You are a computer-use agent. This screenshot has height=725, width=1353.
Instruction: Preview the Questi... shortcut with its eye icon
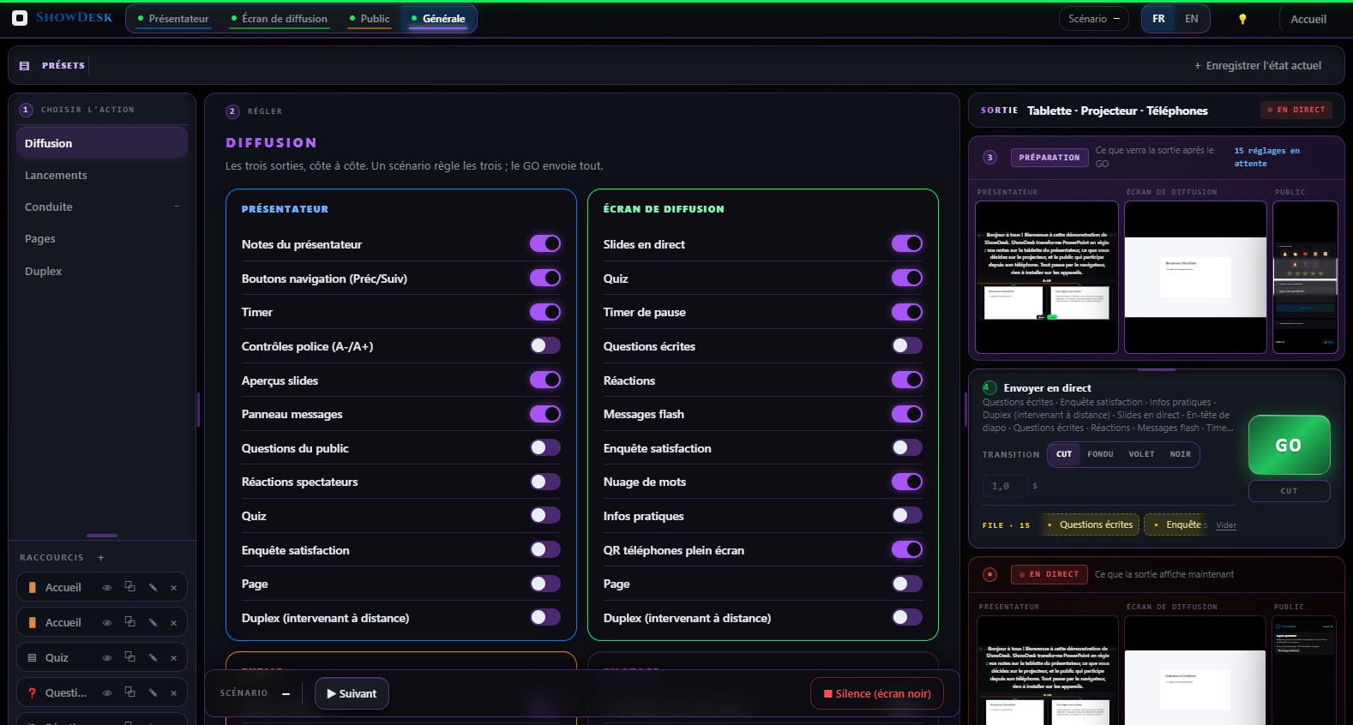tap(107, 693)
